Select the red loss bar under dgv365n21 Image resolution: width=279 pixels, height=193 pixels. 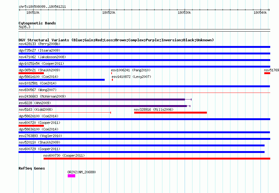click(31, 73)
